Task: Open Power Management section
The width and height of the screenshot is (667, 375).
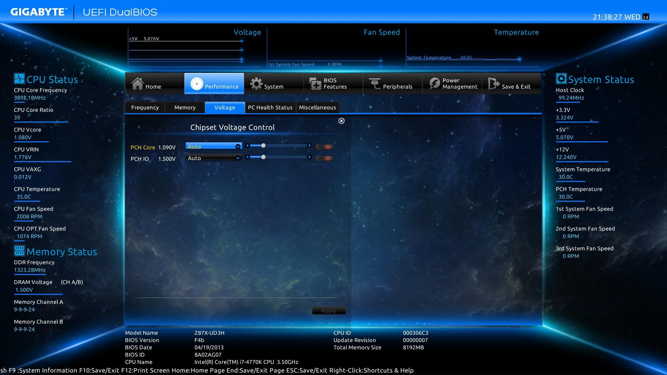Action: click(x=452, y=83)
